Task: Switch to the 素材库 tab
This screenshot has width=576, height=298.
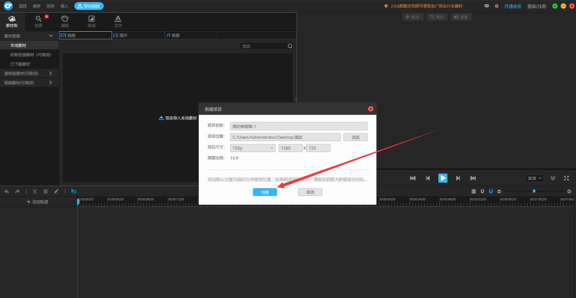Action: click(x=12, y=22)
